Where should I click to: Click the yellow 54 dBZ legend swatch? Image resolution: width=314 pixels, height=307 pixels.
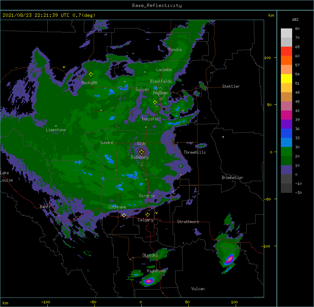(286, 78)
